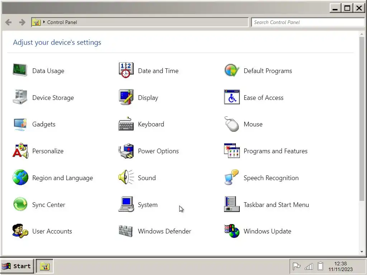Select the Programs and Features label
The image size is (367, 275).
coord(276,151)
